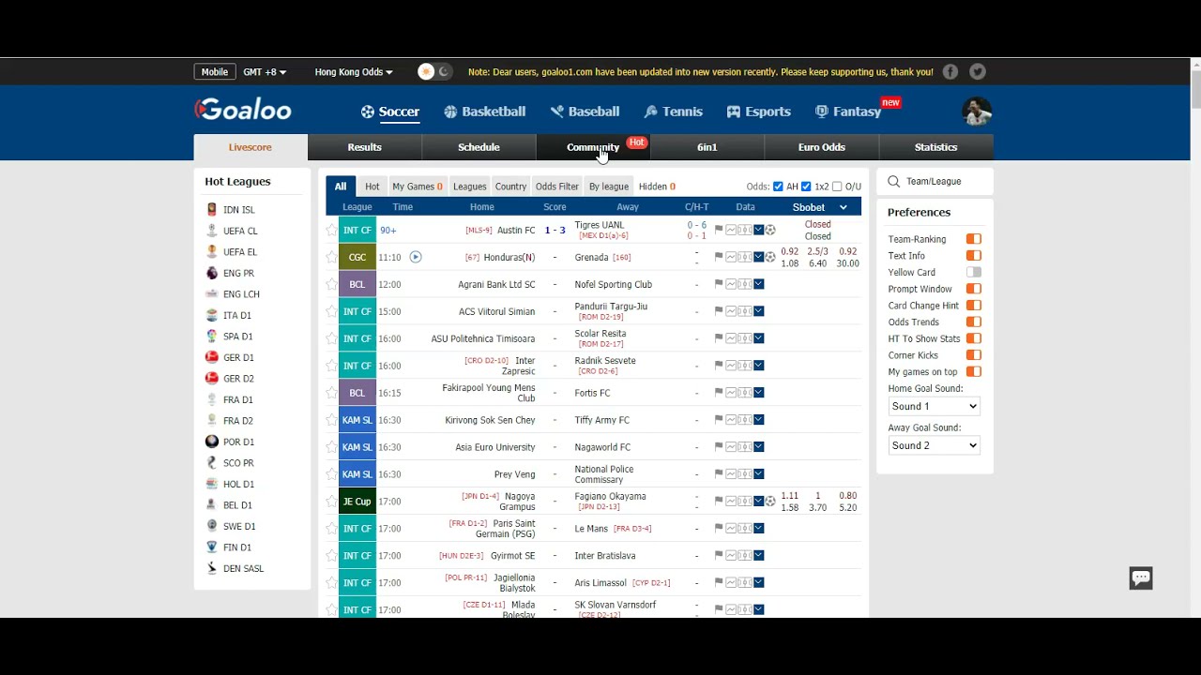Switch to the Schedule tab
The image size is (1201, 675).
[x=479, y=147]
